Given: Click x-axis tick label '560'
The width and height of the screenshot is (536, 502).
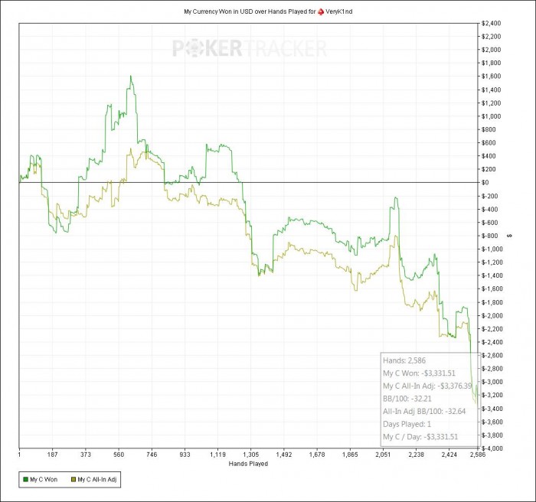Looking at the screenshot, I should pos(119,455).
